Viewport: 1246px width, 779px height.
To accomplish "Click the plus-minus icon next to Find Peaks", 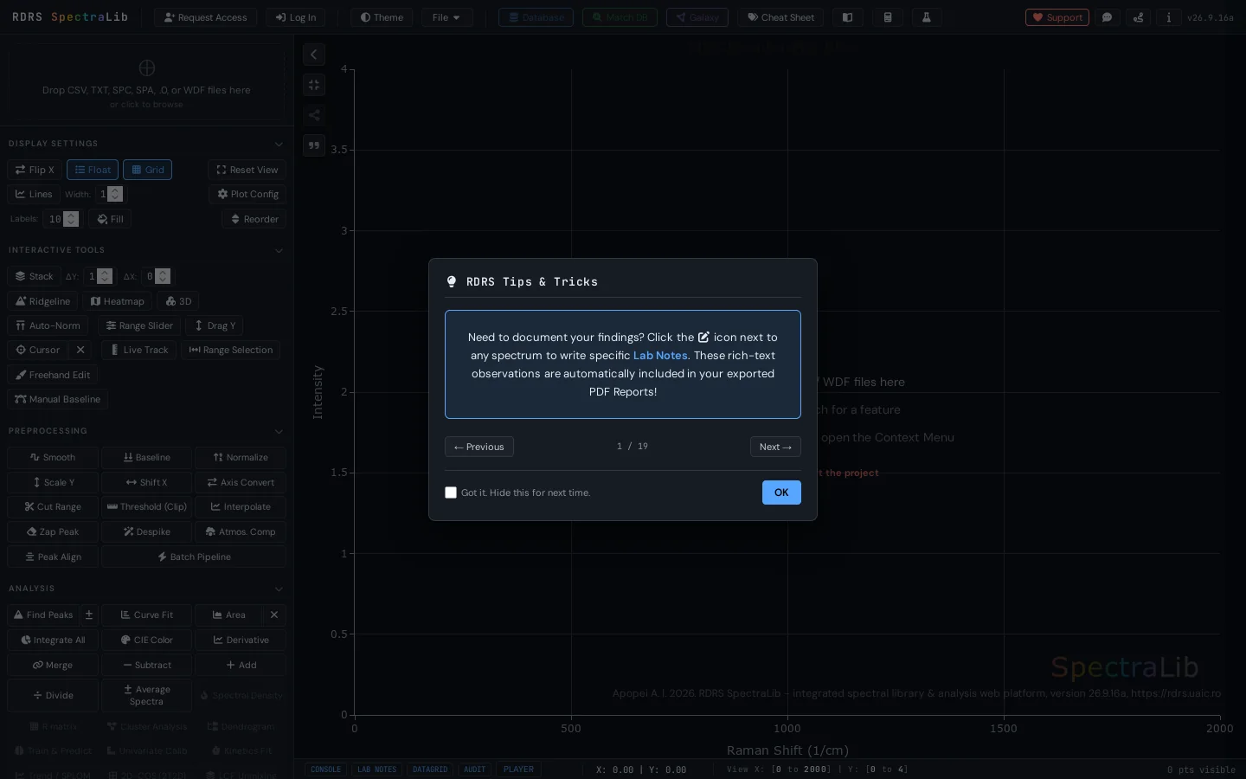I will click(88, 615).
